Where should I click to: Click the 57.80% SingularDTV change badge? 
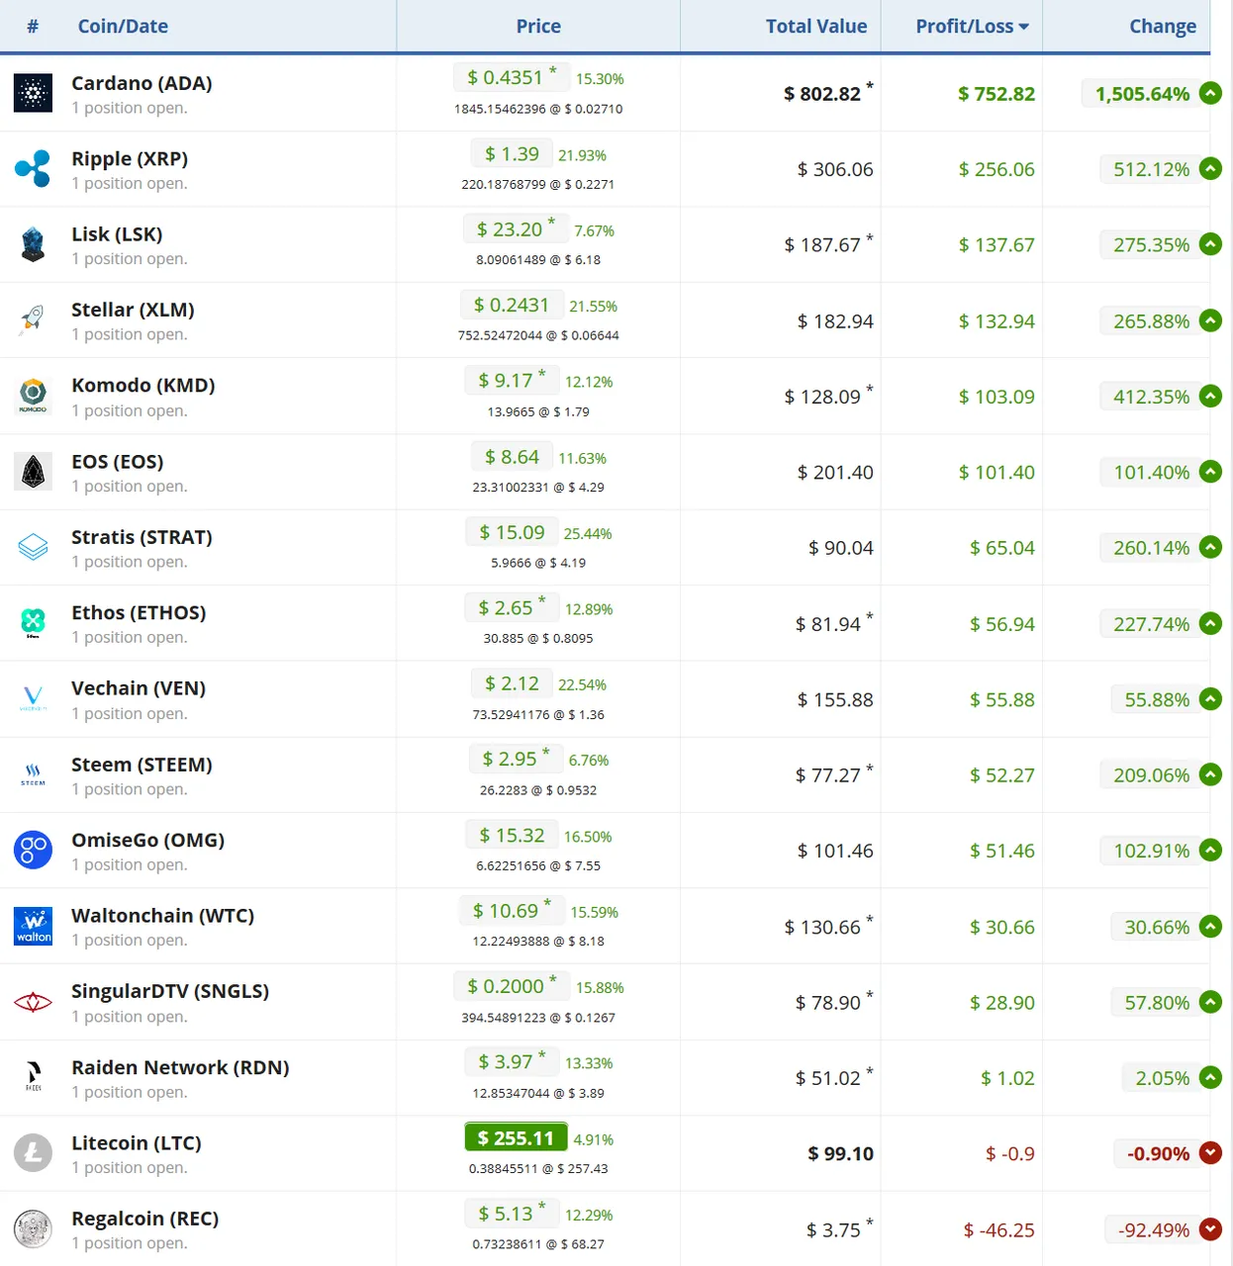(1156, 1002)
